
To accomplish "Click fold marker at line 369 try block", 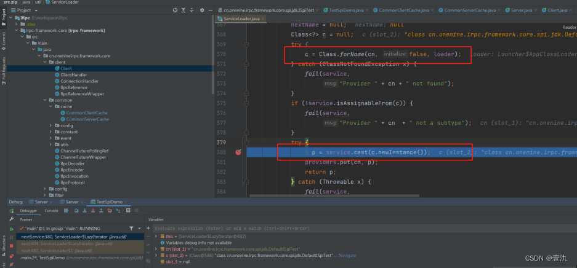I will point(247,44).
